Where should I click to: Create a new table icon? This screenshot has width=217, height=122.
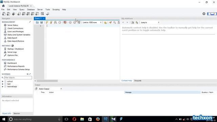click(24, 14)
